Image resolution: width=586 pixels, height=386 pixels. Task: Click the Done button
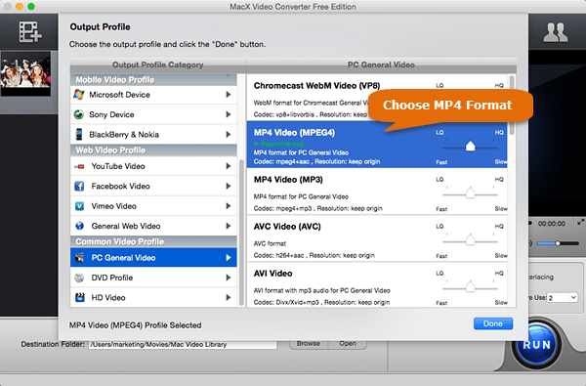pos(493,323)
